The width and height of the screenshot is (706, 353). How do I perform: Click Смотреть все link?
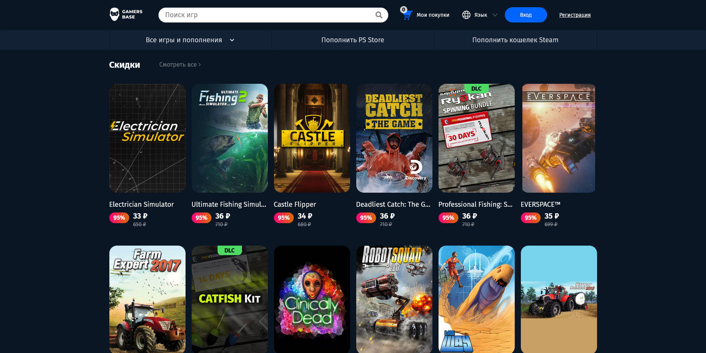180,64
